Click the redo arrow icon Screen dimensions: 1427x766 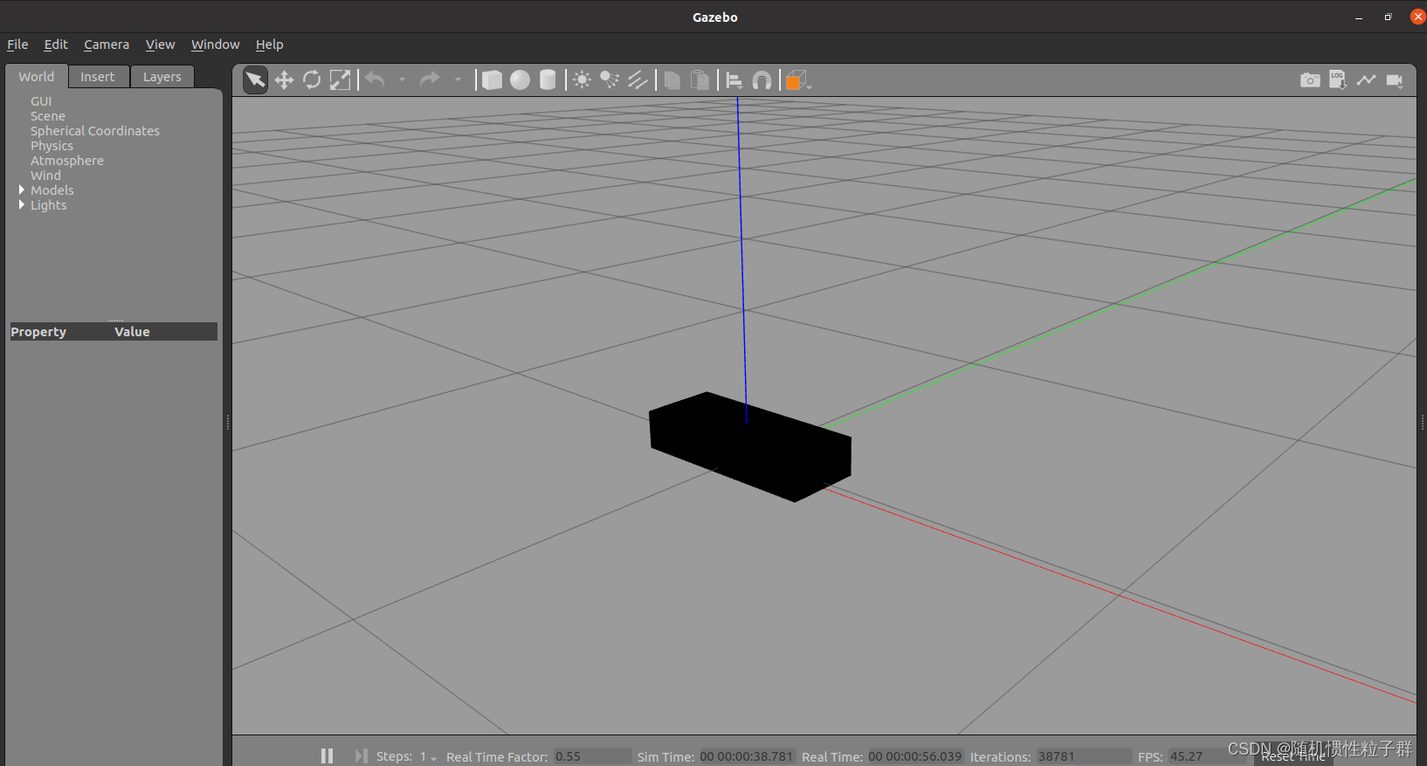[x=430, y=80]
